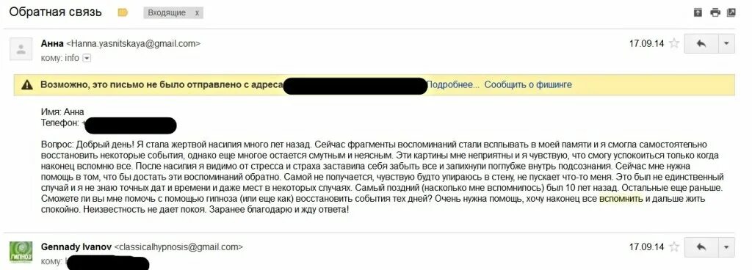
Task: Collapse all messages icon at top right
Action: pos(698,13)
